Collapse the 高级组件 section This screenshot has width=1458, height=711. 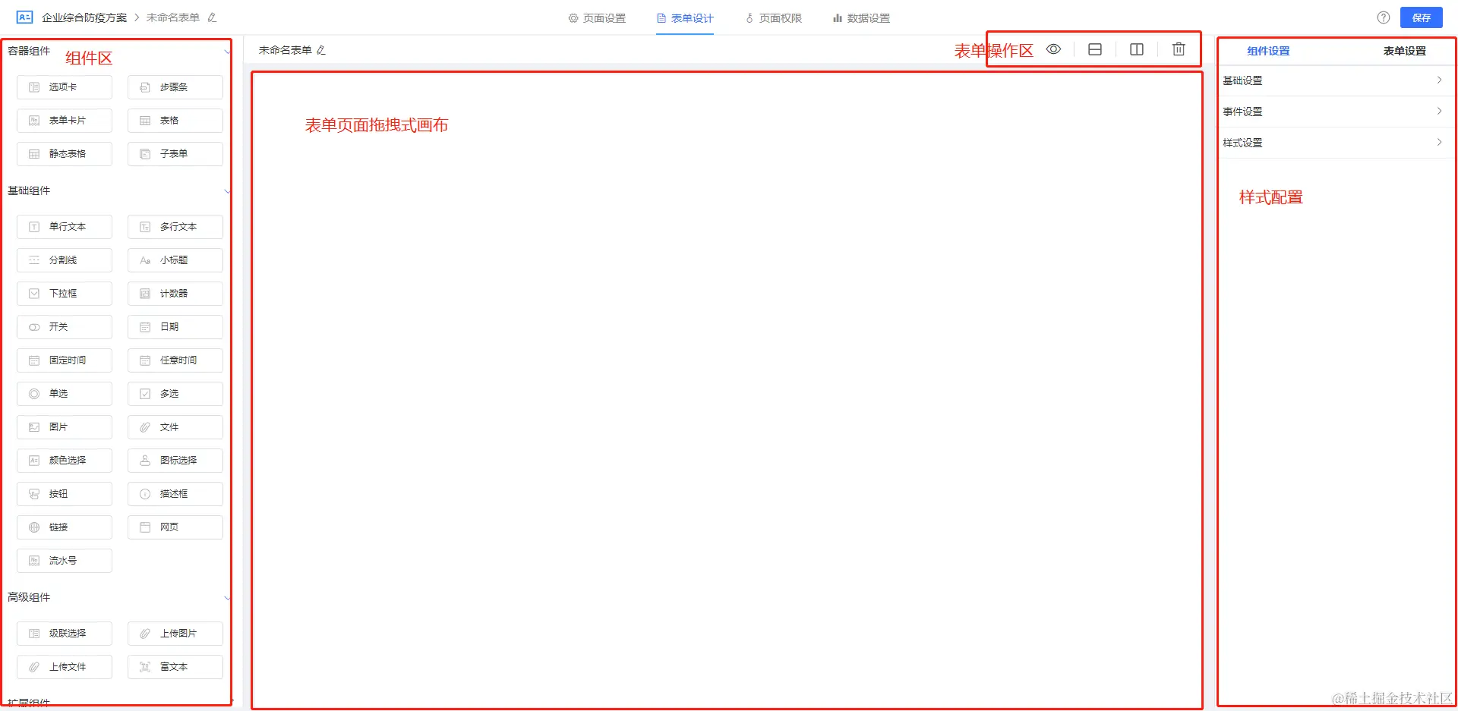(227, 598)
